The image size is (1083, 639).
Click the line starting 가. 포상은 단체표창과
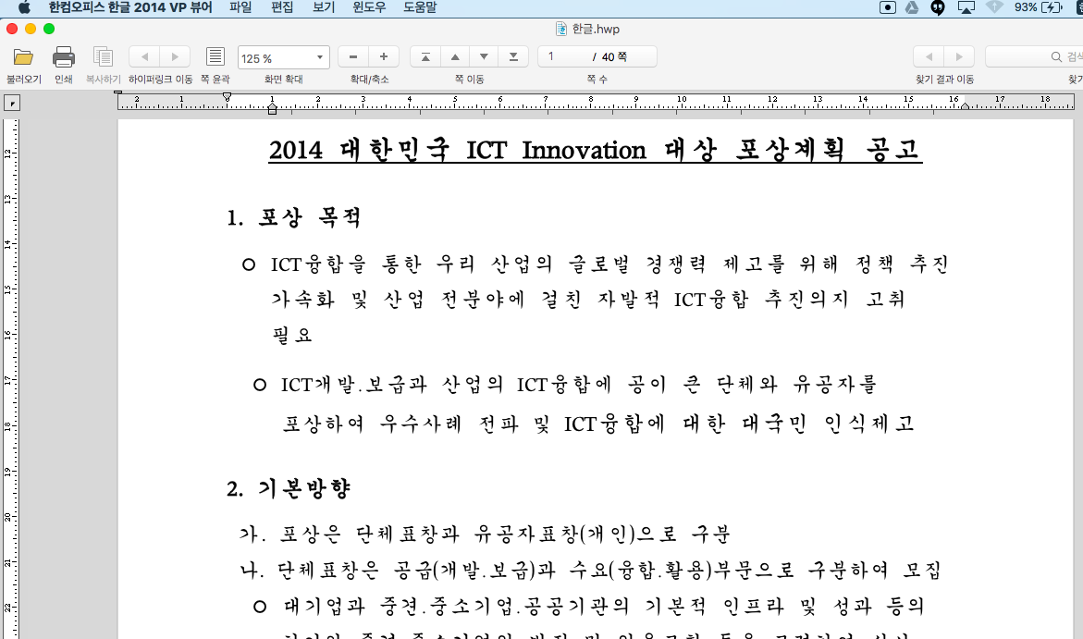coord(485,534)
